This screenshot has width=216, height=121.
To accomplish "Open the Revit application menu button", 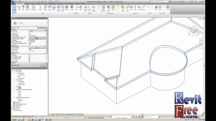I will coord(13,2).
